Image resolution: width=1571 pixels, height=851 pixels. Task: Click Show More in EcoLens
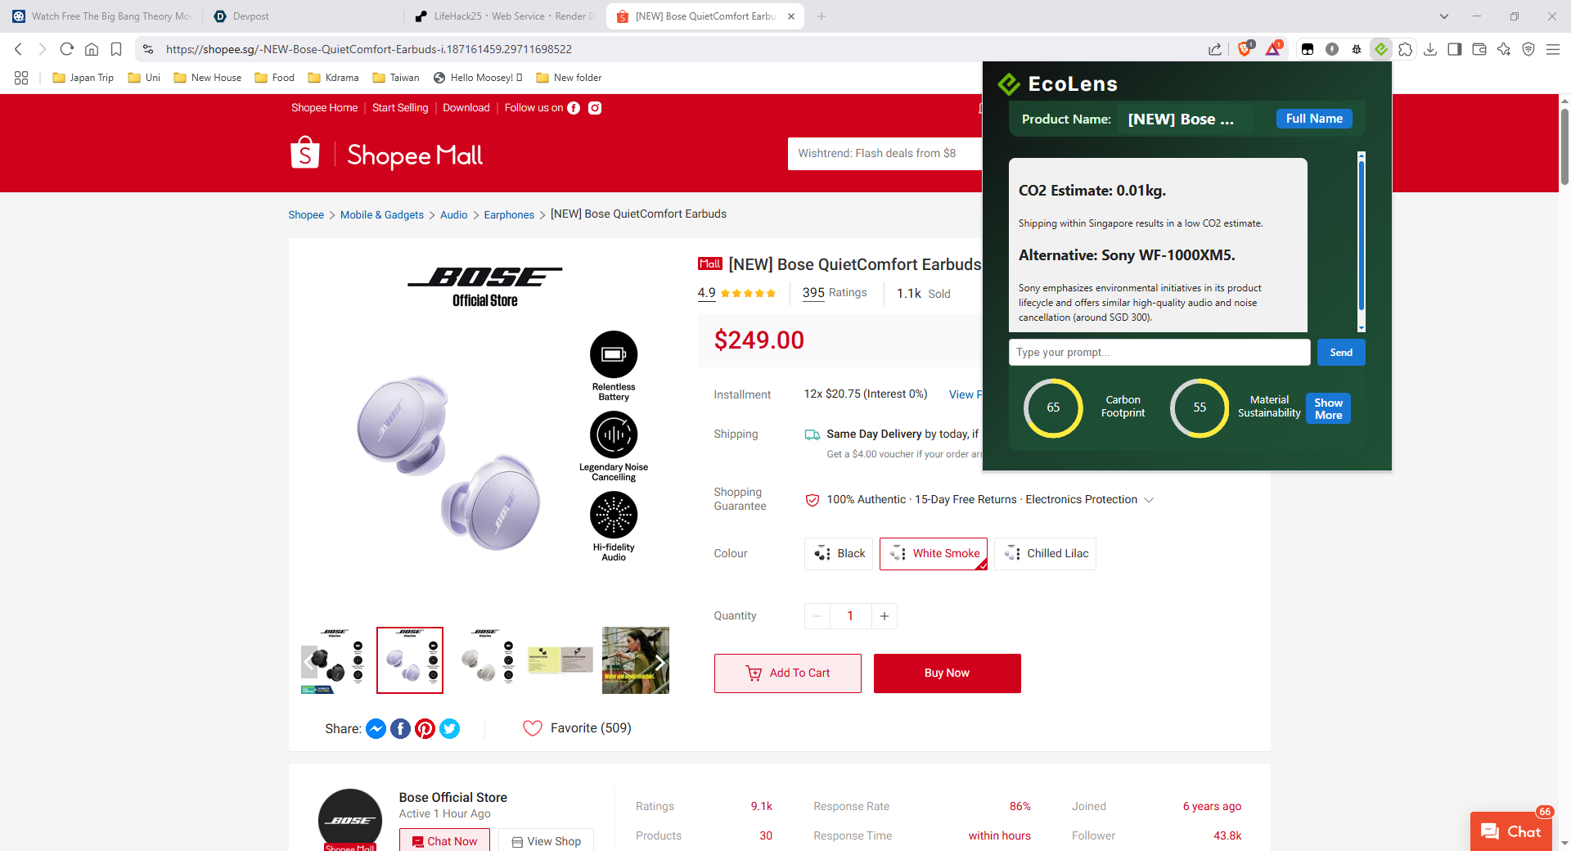click(x=1328, y=408)
